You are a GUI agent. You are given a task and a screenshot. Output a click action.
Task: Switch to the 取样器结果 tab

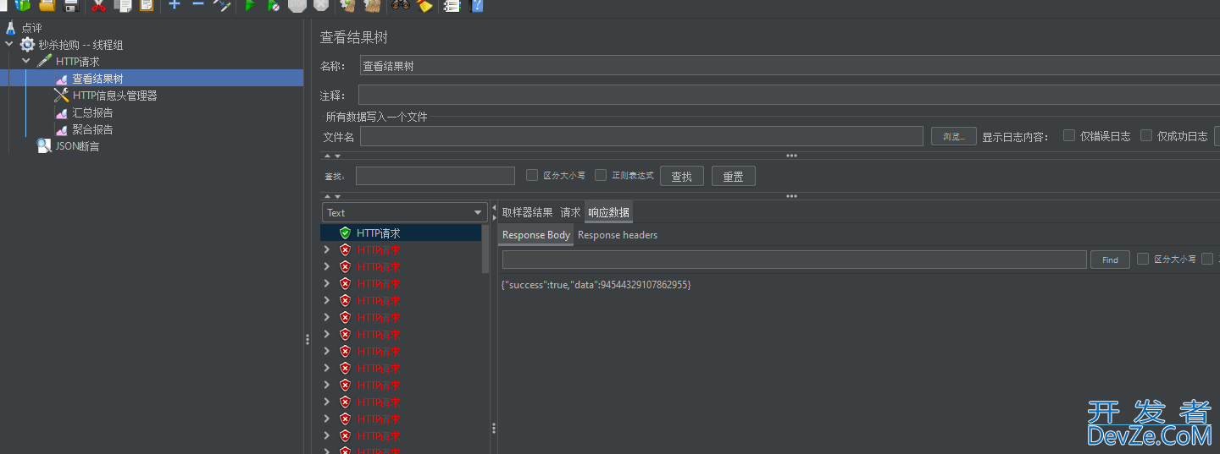[527, 212]
